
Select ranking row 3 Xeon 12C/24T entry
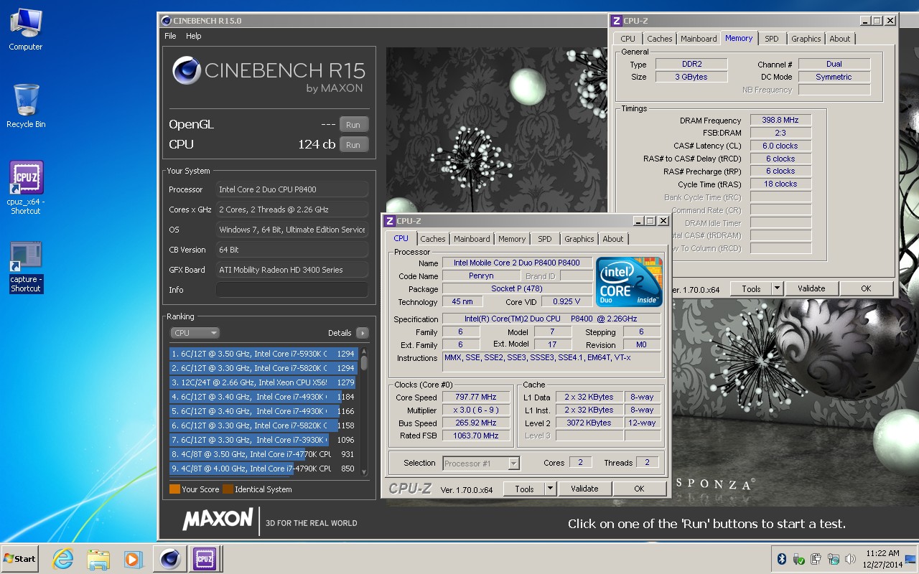pyautogui.click(x=263, y=382)
